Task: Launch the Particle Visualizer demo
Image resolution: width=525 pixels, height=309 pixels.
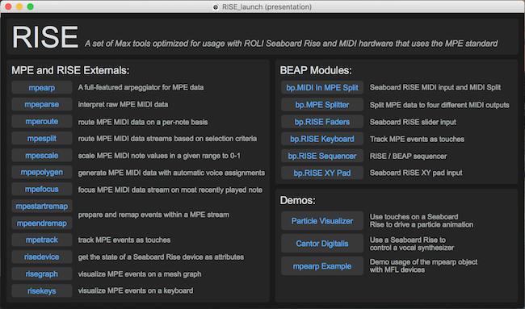Action: [x=322, y=221]
